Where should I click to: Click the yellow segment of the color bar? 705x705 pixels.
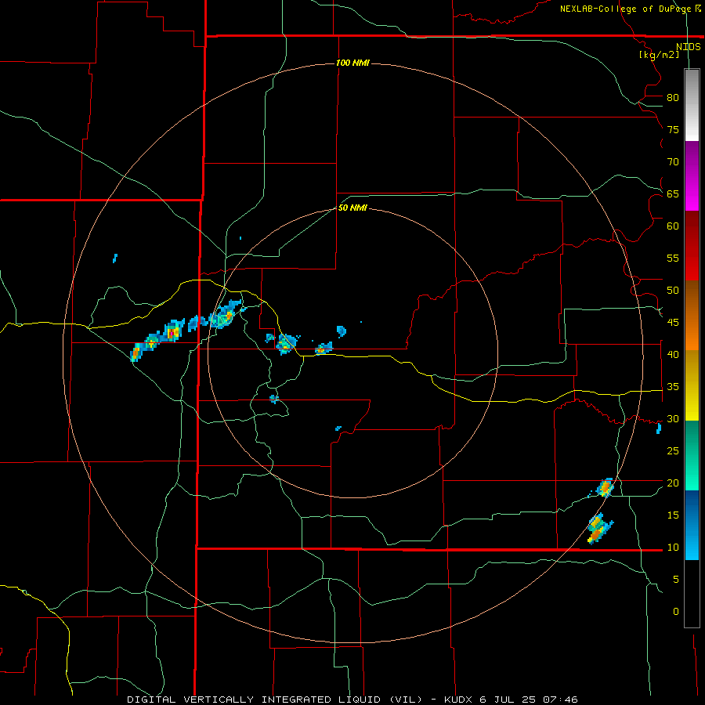pyautogui.click(x=692, y=385)
